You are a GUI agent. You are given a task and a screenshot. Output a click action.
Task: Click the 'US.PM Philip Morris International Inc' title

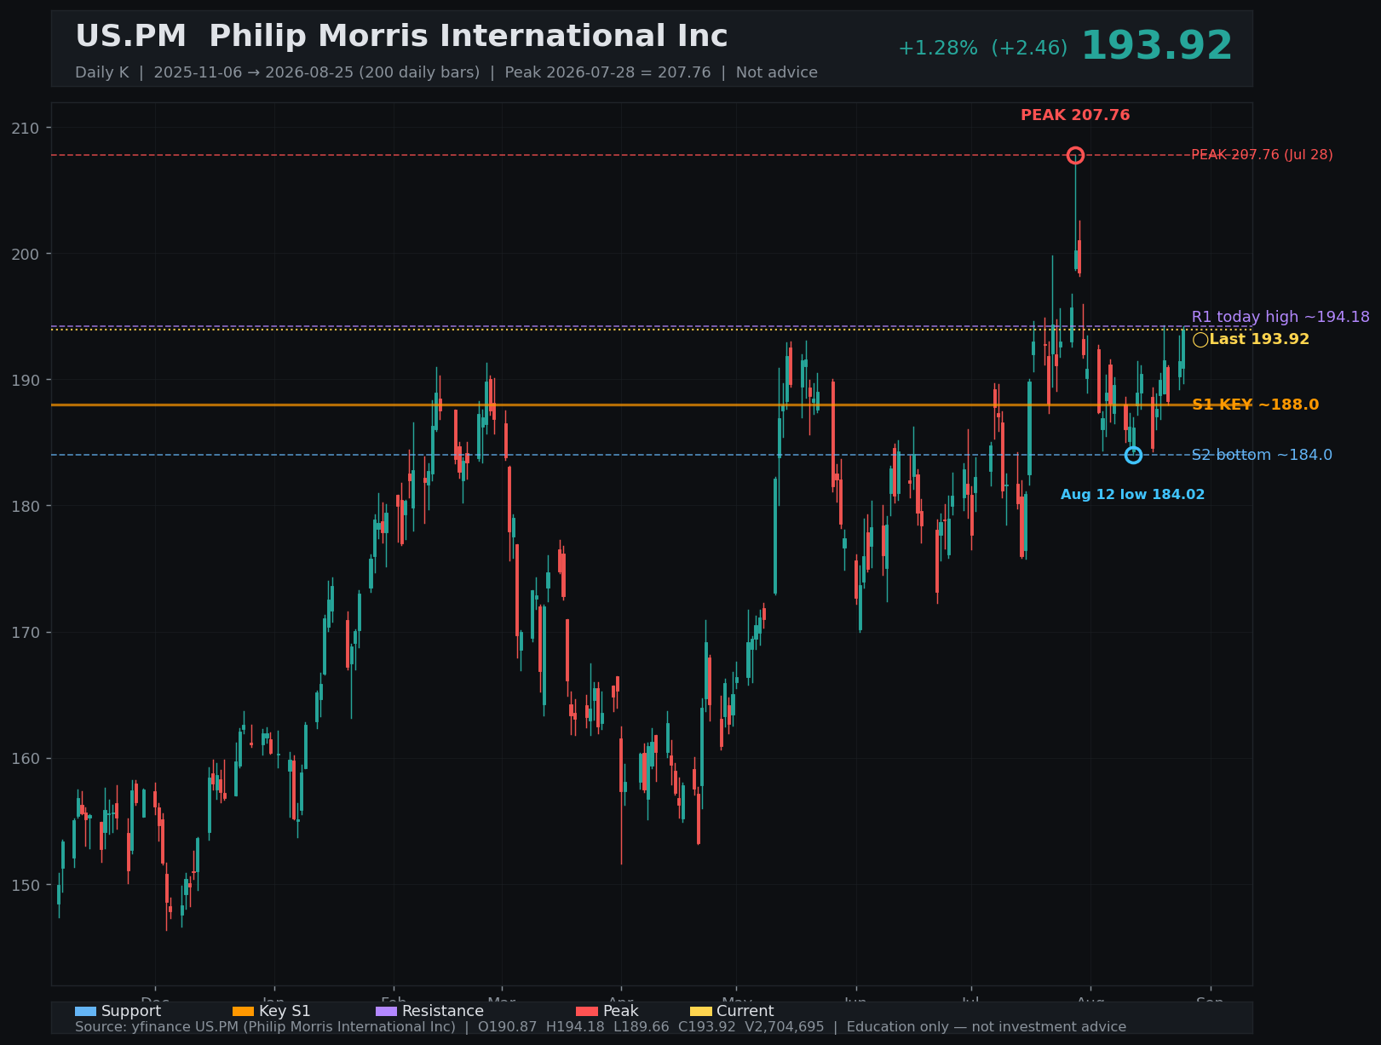401,37
